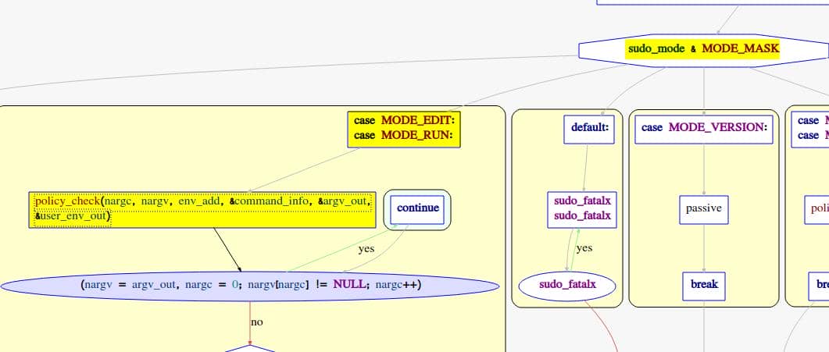
Task: Select the case MODE_EDIT / MODE_RUN node
Action: tap(404, 129)
